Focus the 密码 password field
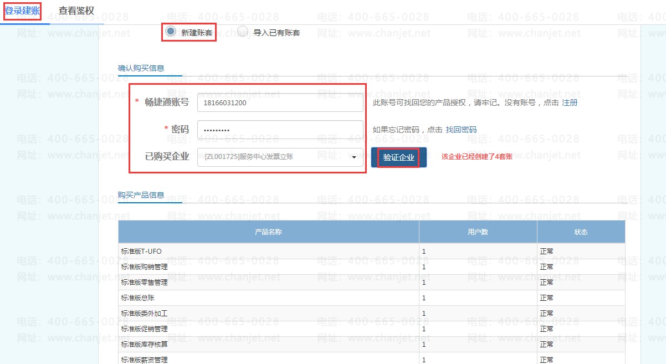 [x=280, y=130]
